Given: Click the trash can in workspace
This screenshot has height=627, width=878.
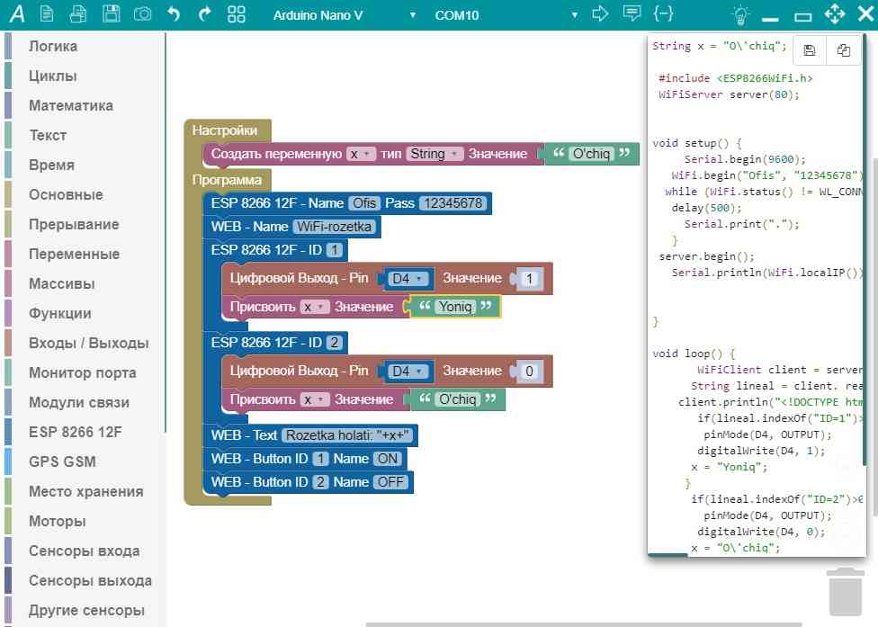Looking at the screenshot, I should 845,592.
